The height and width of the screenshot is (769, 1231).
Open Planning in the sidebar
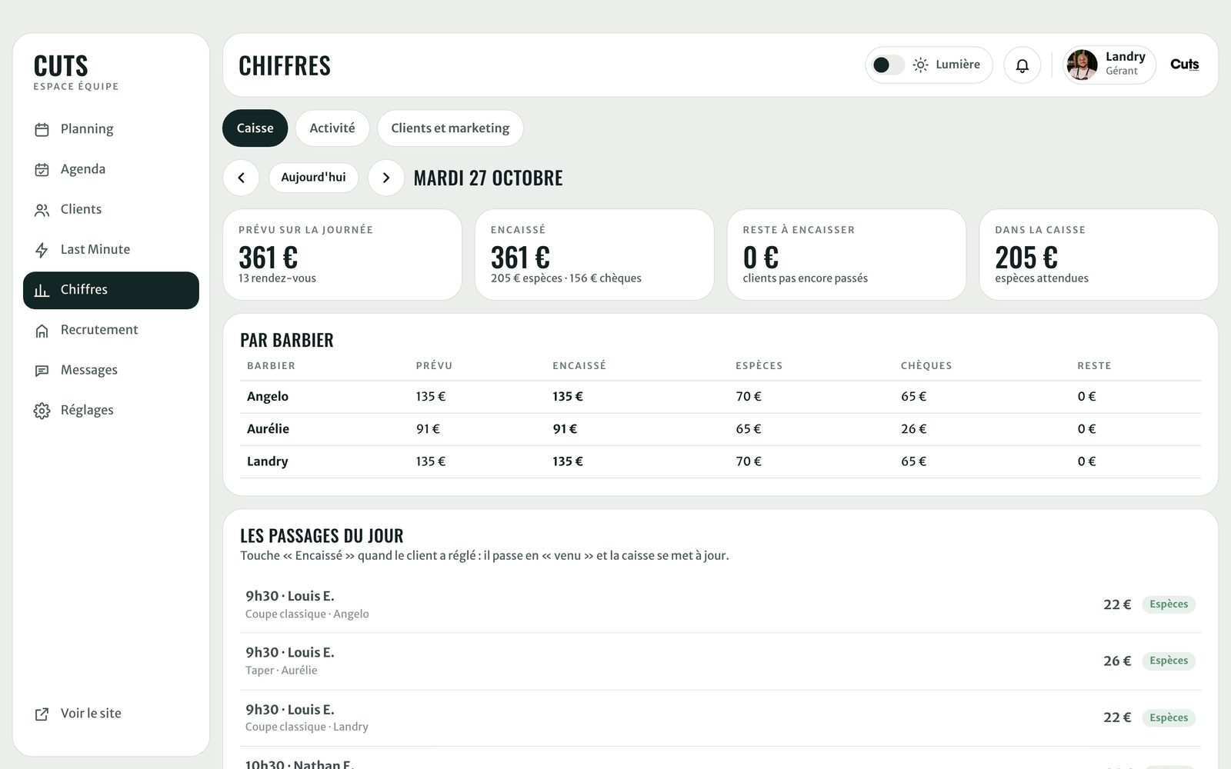click(111, 129)
